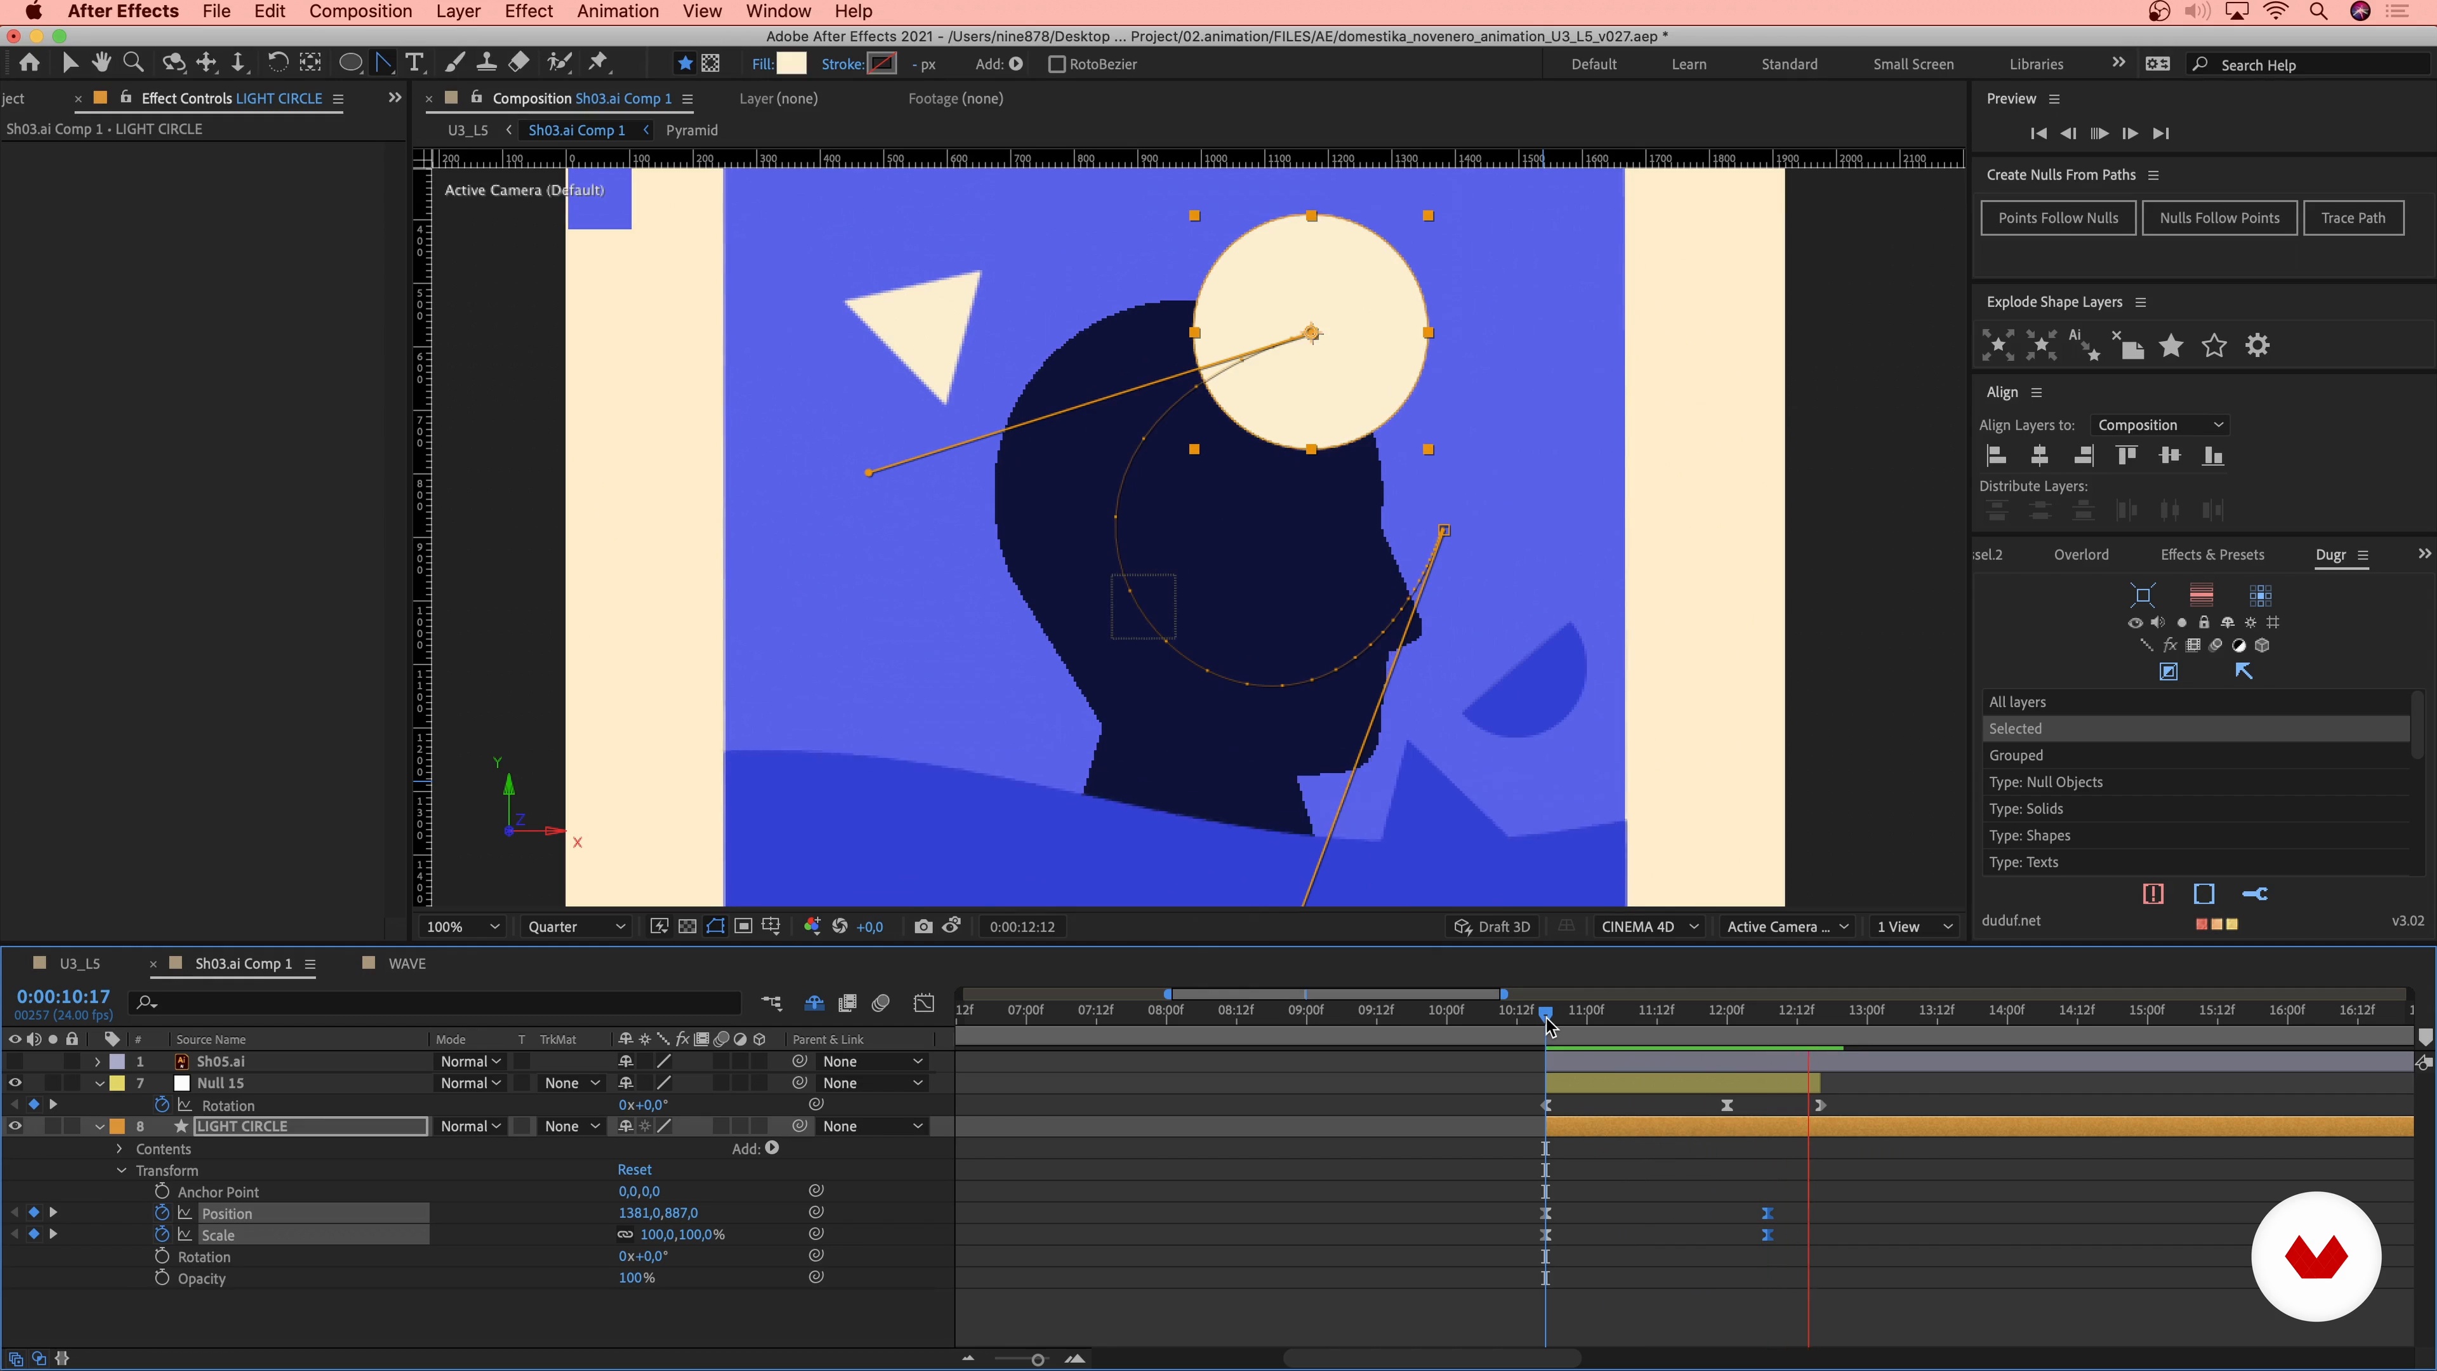Select the Learn workspace
This screenshot has height=1371, width=2437.
click(x=1689, y=64)
